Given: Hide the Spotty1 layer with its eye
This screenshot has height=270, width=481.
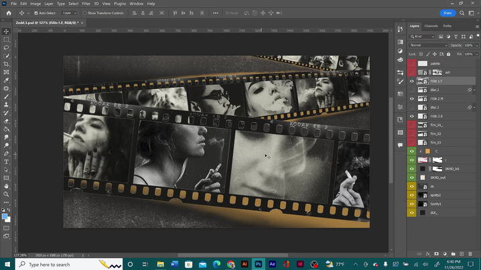Looking at the screenshot, I should point(412,203).
